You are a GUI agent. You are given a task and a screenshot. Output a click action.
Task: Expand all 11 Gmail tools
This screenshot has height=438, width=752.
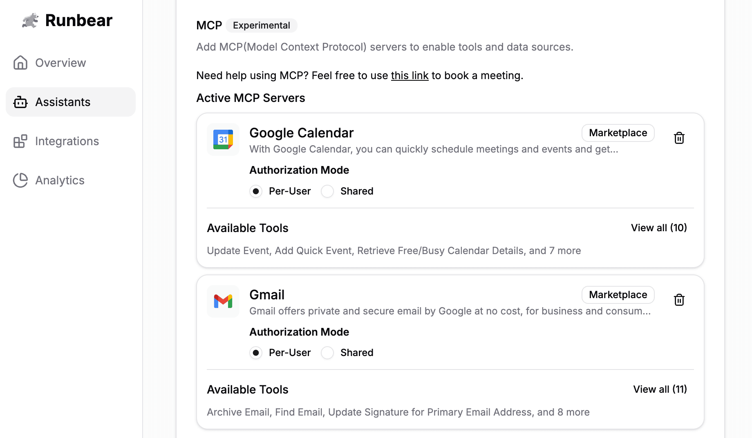tap(660, 389)
